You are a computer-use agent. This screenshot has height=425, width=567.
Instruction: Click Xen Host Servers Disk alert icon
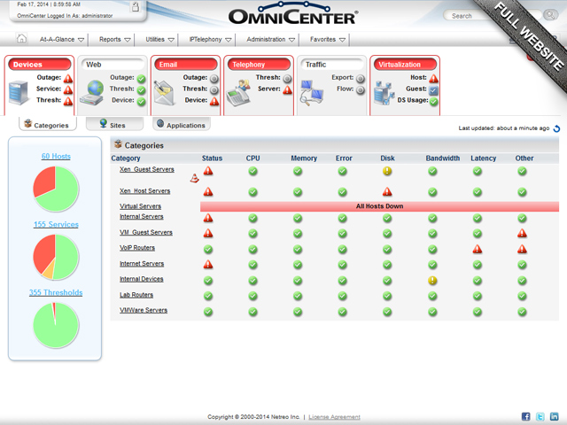coord(387,191)
